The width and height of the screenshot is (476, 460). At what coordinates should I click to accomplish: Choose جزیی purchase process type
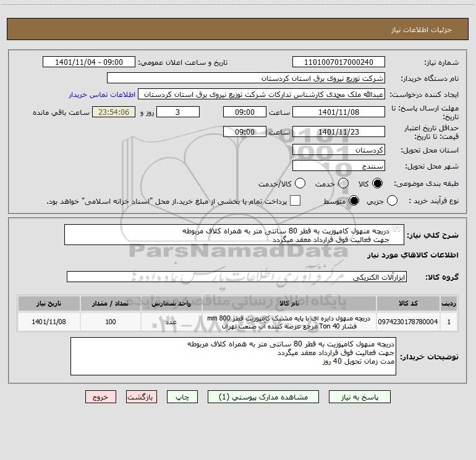(392, 201)
